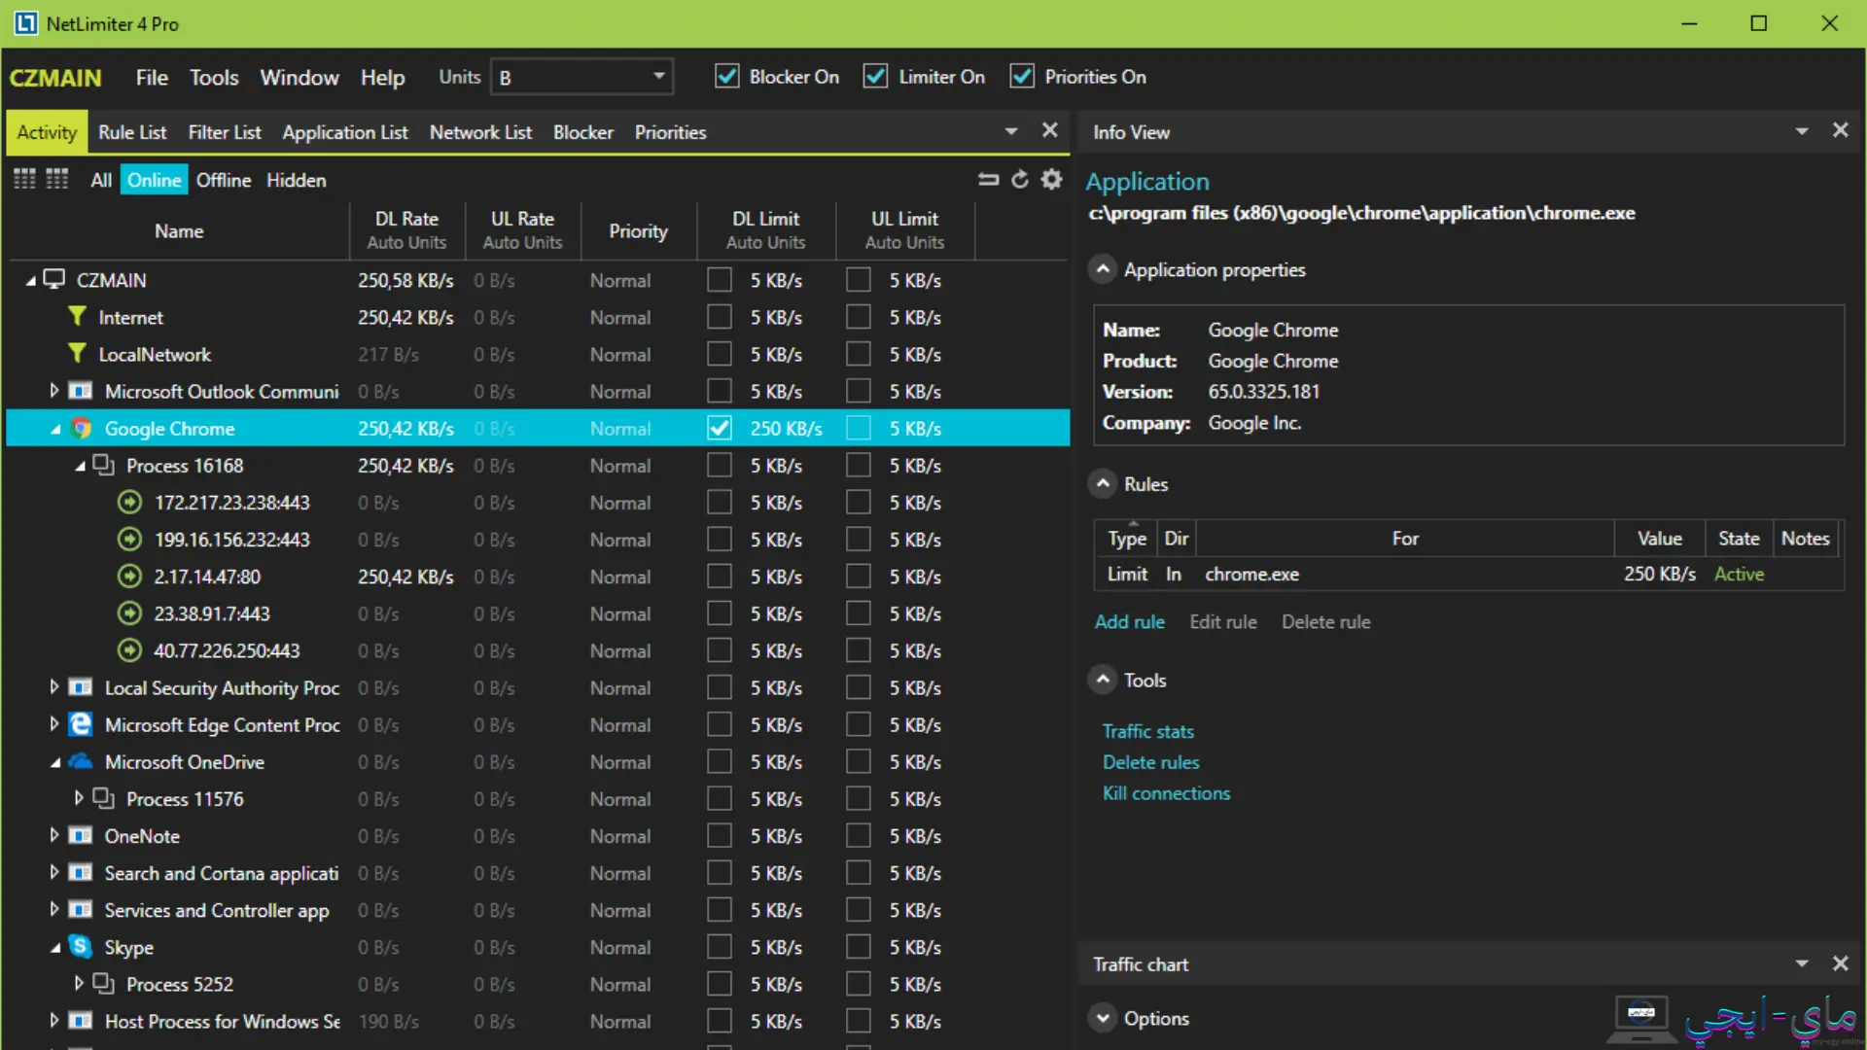Open the File menu
1867x1050 pixels.
[x=152, y=78]
